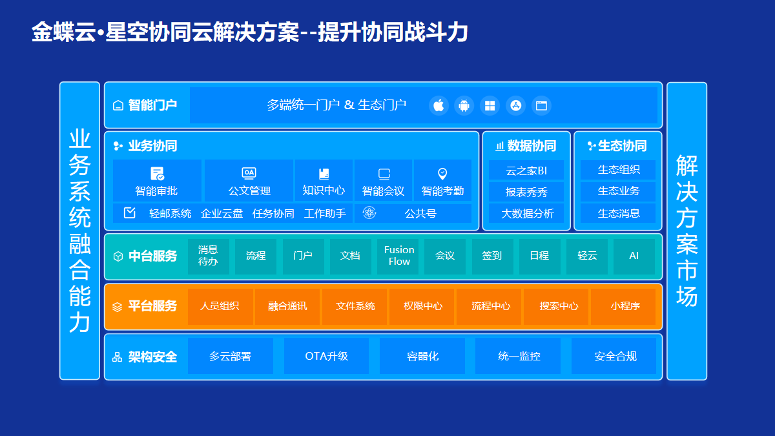Click the 人员组织 orange tile
775x436 pixels.
(x=220, y=307)
